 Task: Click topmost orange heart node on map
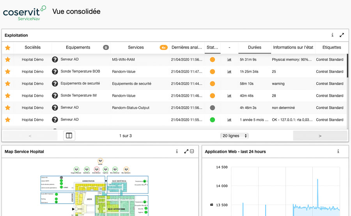[x=100, y=161]
